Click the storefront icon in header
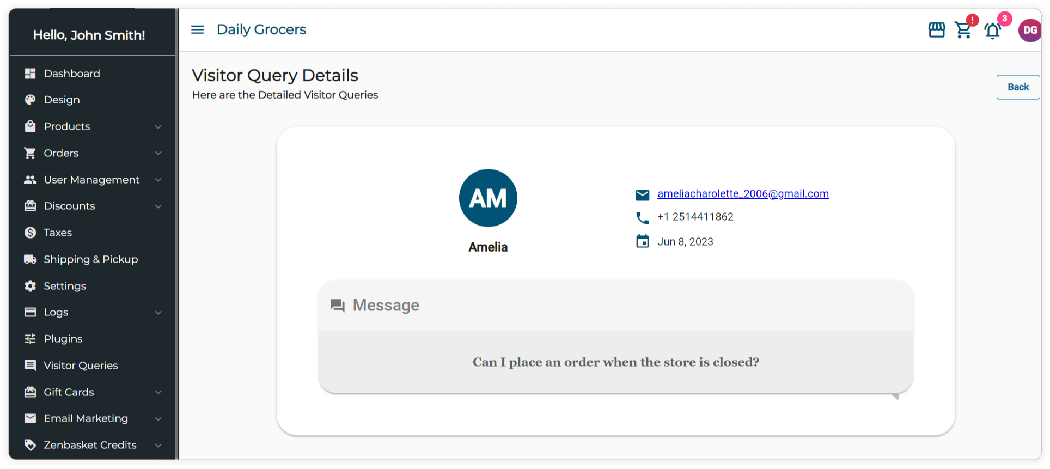The width and height of the screenshot is (1050, 469). 936,30
